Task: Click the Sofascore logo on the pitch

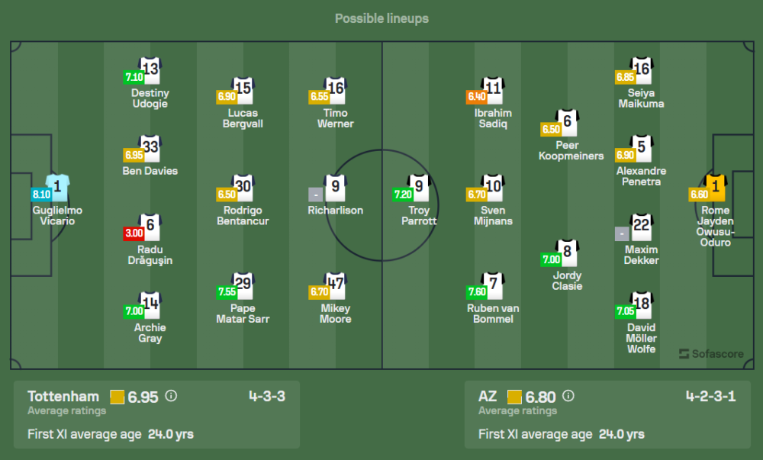Action: [705, 354]
